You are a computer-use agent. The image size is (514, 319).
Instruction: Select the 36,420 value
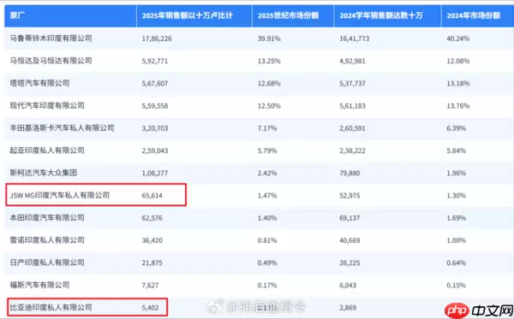coord(152,240)
